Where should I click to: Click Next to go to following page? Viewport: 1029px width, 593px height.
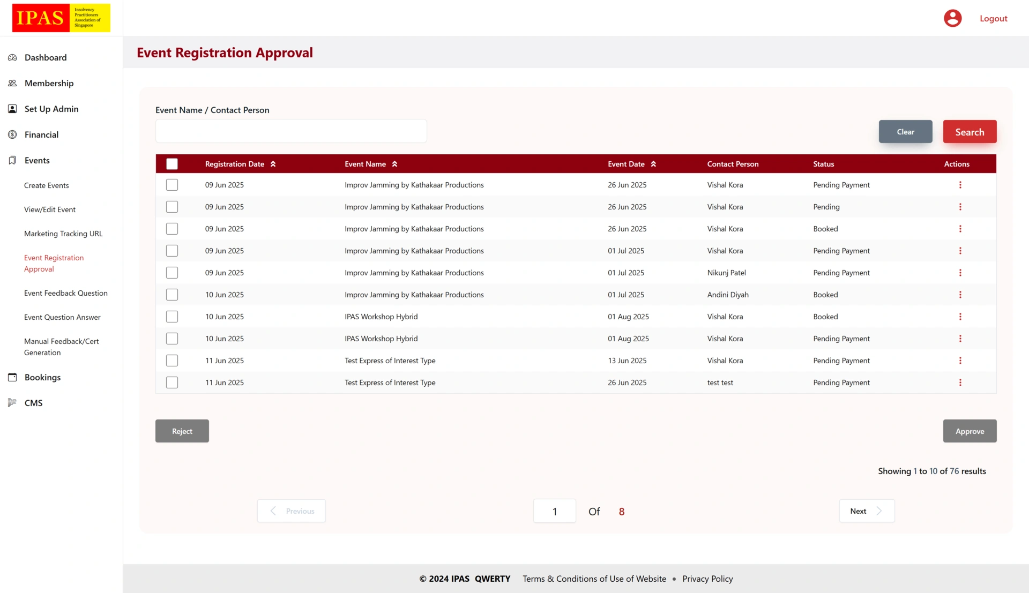tap(866, 511)
